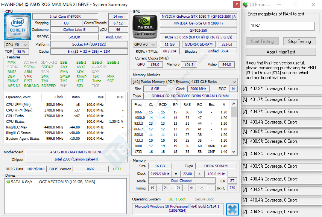Click the 14 nm process value
The image size is (322, 217).
118,17
